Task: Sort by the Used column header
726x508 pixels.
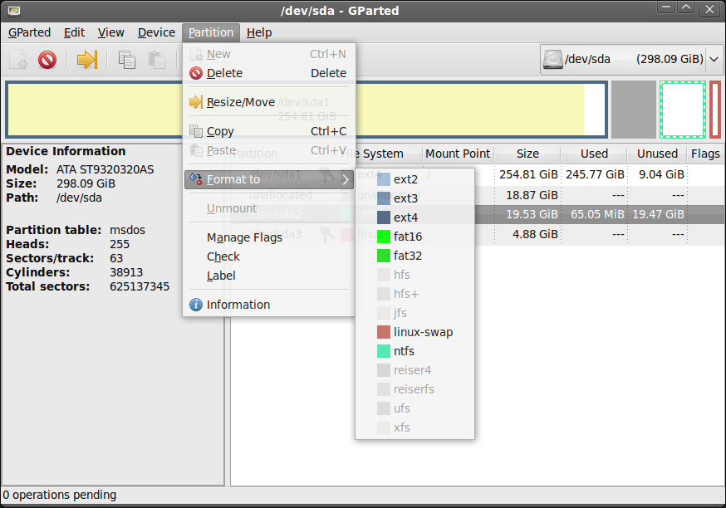Action: click(594, 154)
